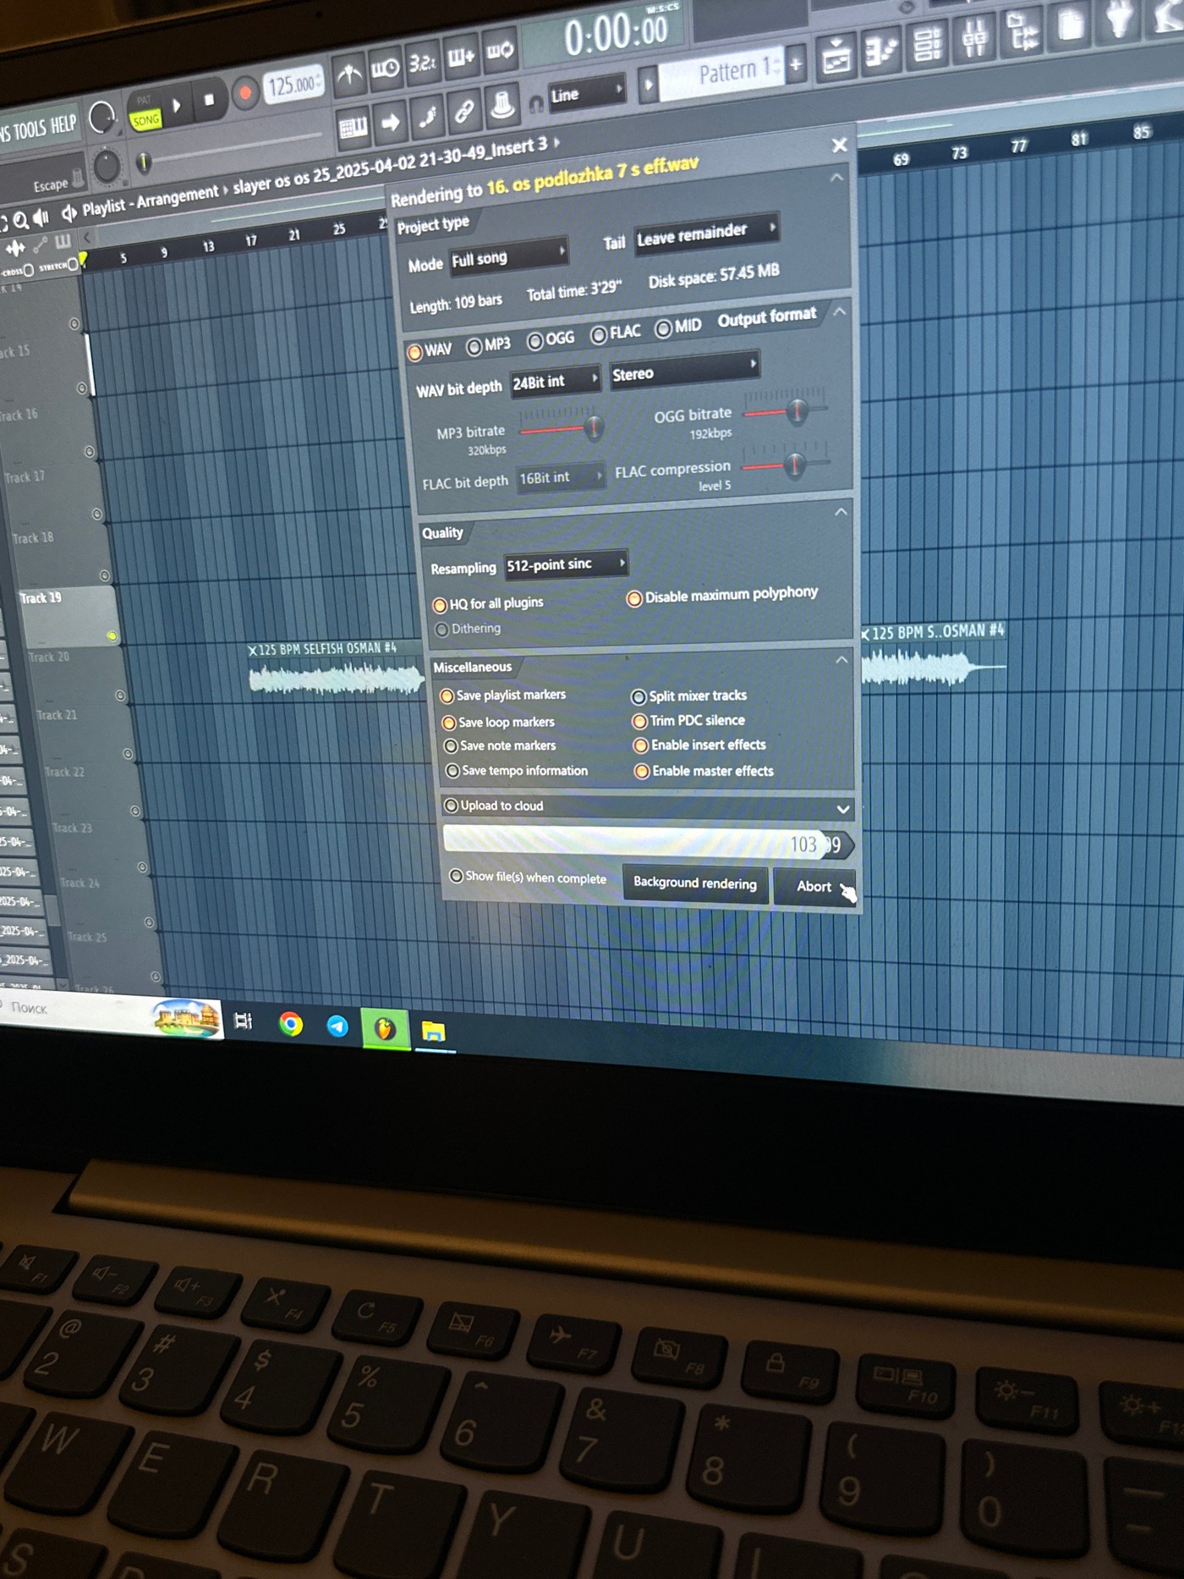
Task: Click the waveform icon above the track list
Action: pos(15,249)
